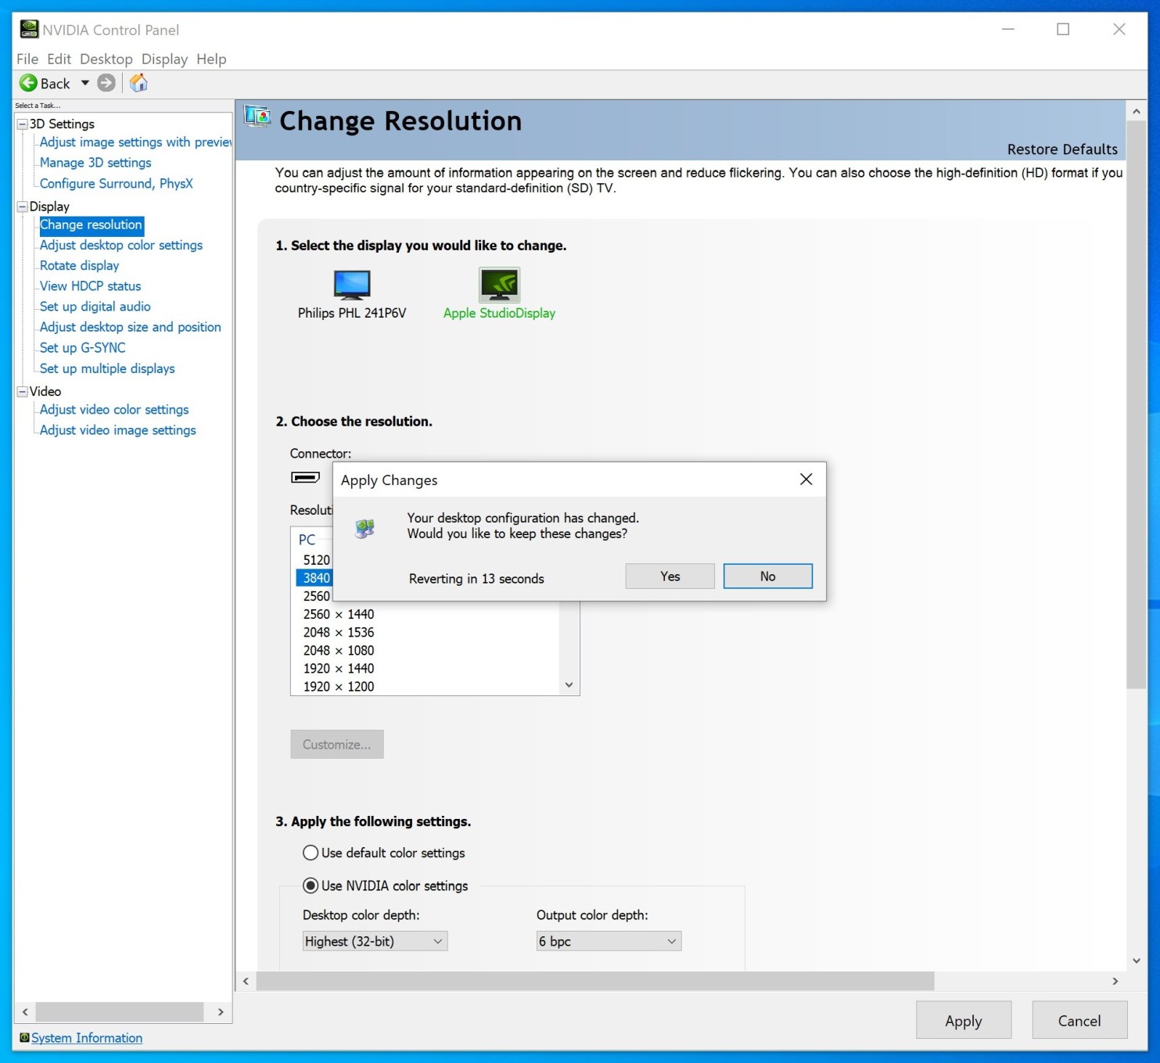Click the DisplayPort connector icon
Viewport: 1160px width, 1063px height.
pyautogui.click(x=305, y=477)
